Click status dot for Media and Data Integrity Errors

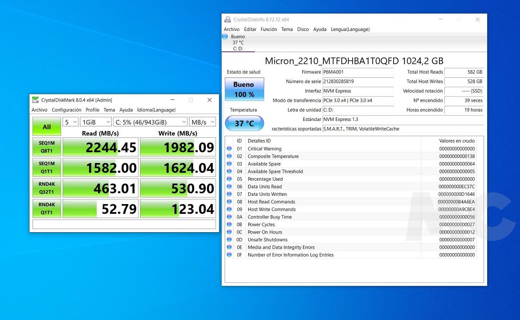[x=229, y=247]
